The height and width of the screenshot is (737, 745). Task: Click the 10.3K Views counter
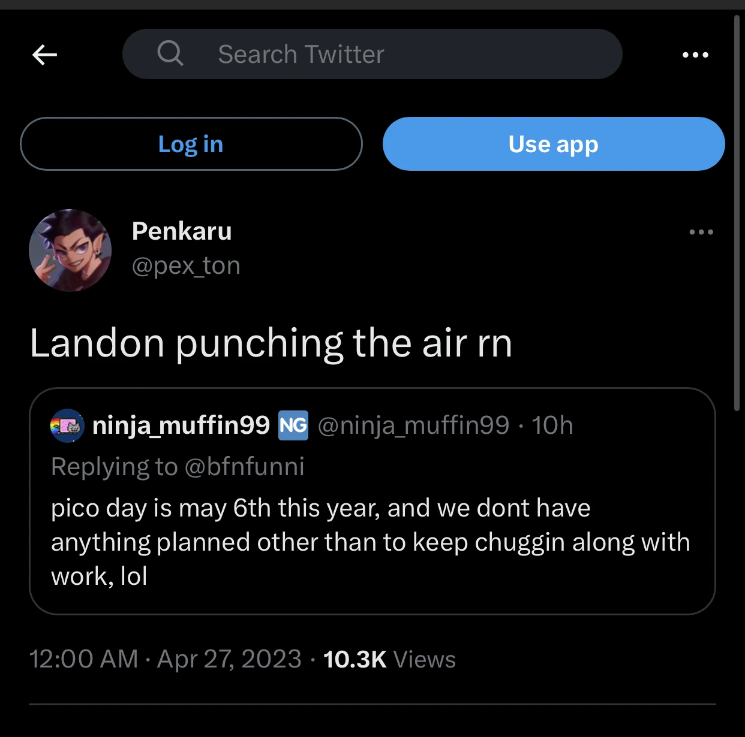389,659
